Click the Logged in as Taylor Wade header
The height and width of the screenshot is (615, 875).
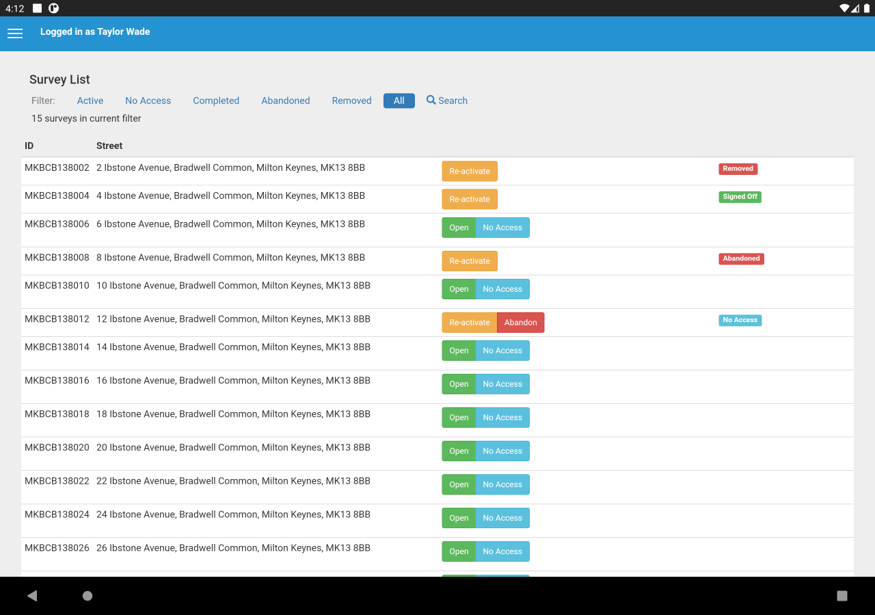click(x=94, y=31)
